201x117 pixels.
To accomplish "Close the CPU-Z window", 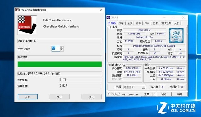I will [183, 18].
